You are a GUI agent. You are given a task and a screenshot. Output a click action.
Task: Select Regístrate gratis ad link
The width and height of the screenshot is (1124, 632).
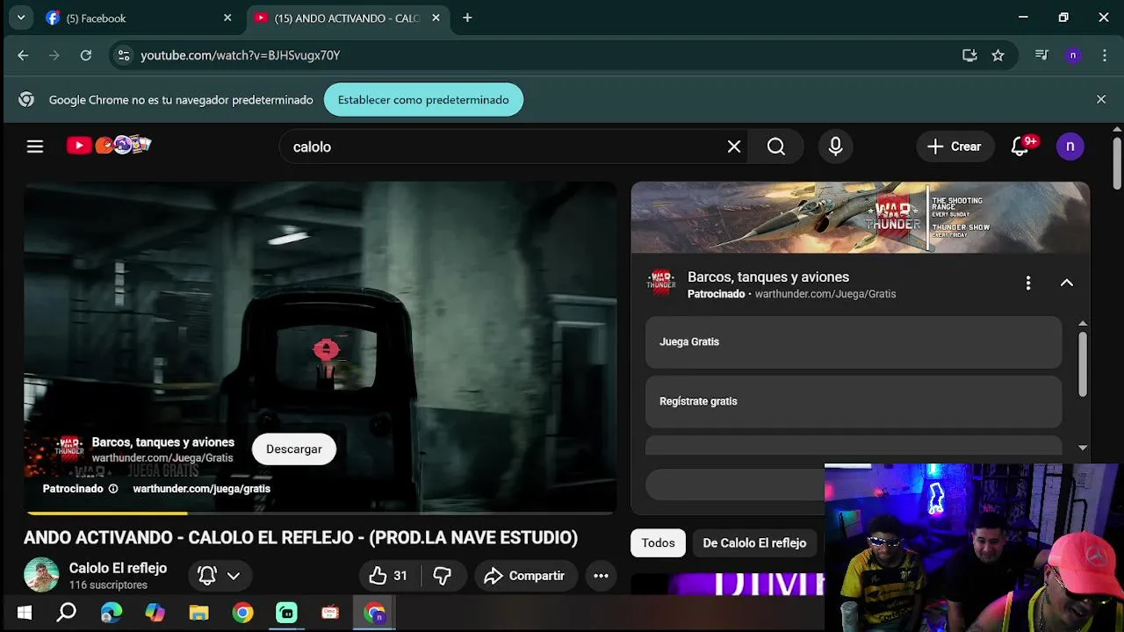click(x=854, y=402)
